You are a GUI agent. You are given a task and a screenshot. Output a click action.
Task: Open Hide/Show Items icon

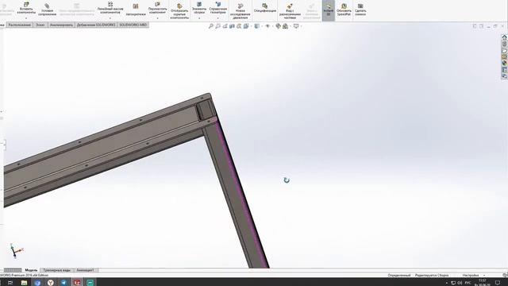point(267,26)
